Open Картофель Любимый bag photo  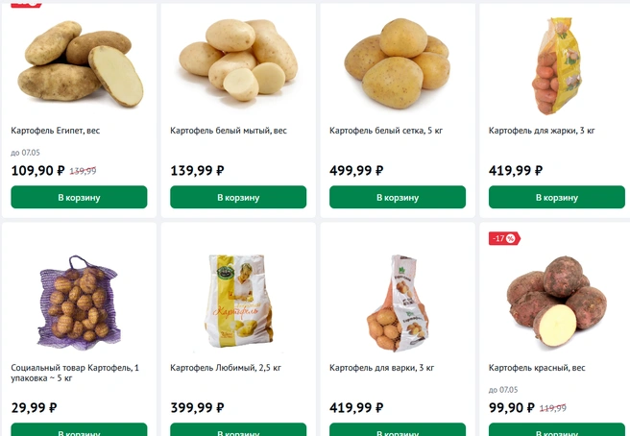coord(239,301)
